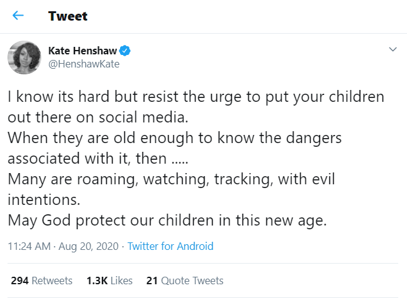
Task: Open the Kate Henshaw display name link
Action: point(83,51)
